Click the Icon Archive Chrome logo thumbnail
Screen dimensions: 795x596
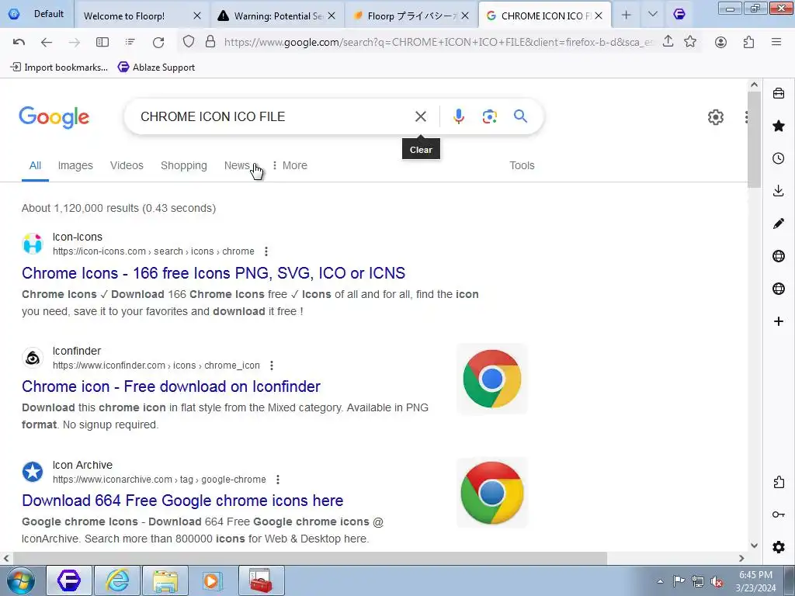pyautogui.click(x=491, y=493)
